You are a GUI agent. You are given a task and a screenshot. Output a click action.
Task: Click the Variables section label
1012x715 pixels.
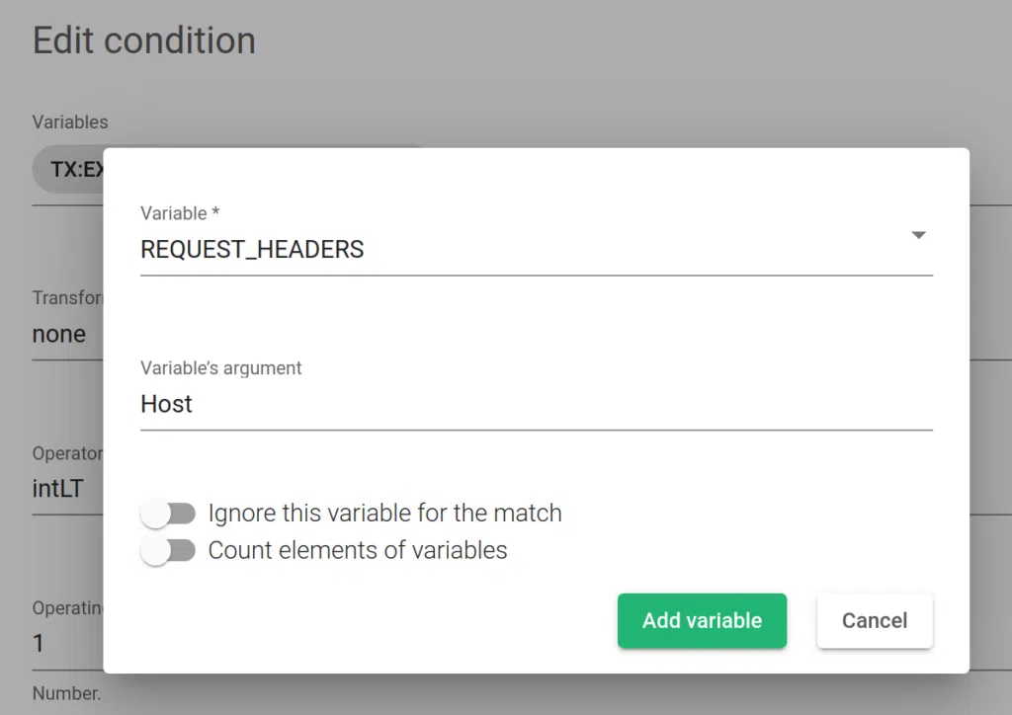coord(69,122)
